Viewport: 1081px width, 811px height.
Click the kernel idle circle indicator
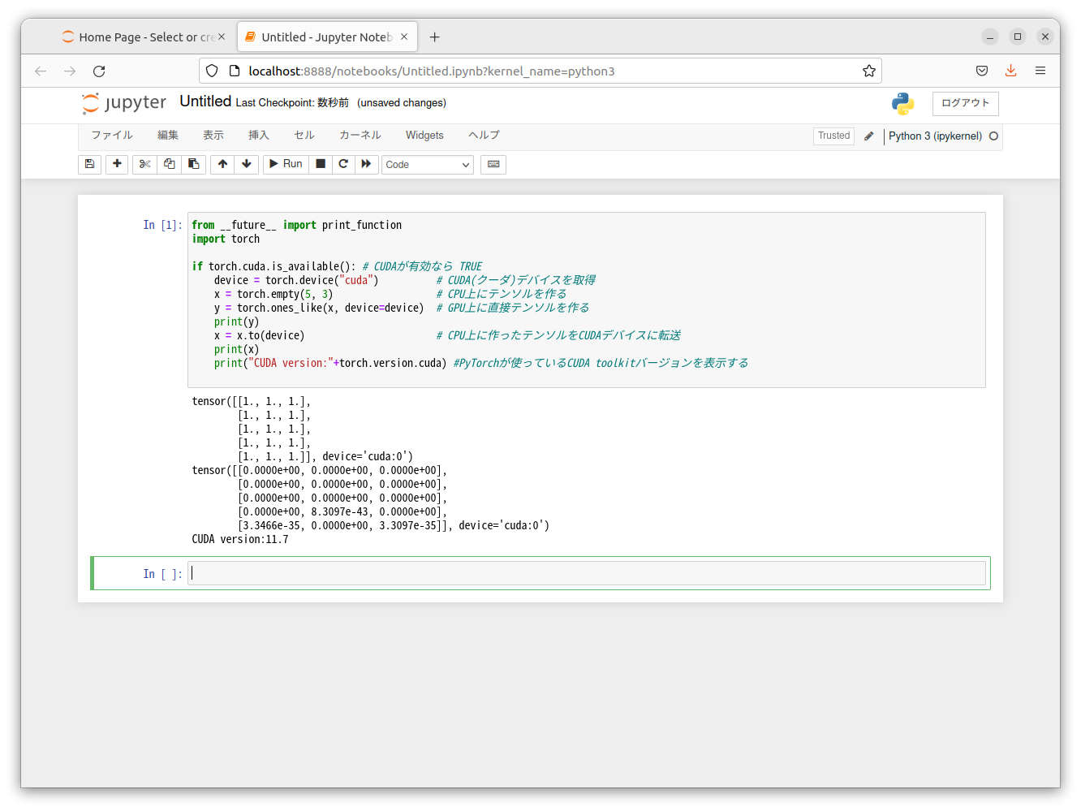click(993, 136)
